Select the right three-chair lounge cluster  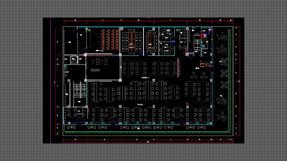(204, 75)
